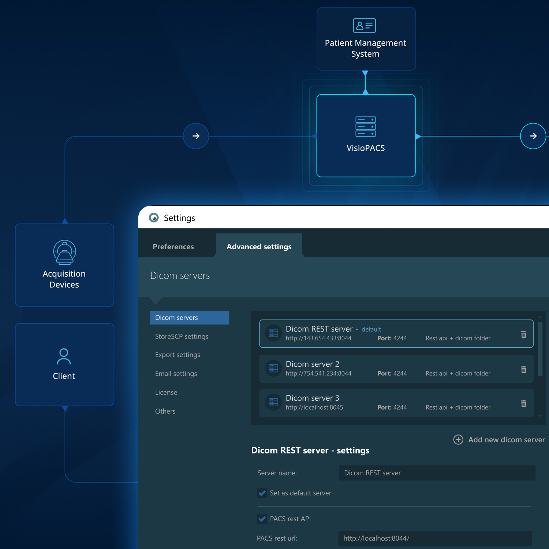Remove Dicom server 3 via trash icon
Image resolution: width=549 pixels, height=549 pixels.
point(523,403)
